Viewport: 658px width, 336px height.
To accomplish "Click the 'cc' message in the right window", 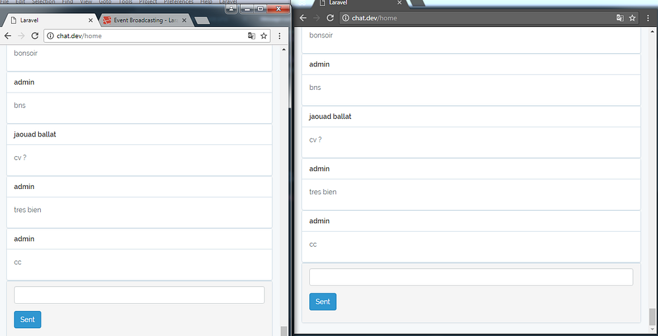I will [x=313, y=244].
